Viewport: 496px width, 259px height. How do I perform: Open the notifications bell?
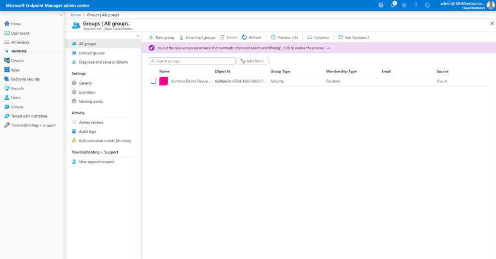click(x=393, y=5)
